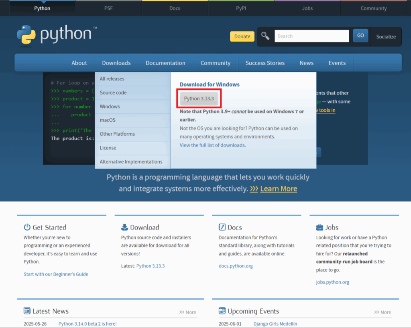Open the Events menu

tap(337, 63)
